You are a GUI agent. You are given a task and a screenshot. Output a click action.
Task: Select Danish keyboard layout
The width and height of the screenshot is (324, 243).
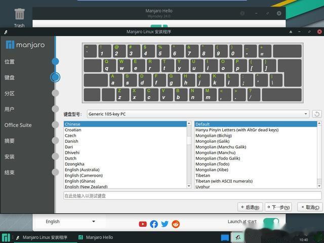(125, 141)
